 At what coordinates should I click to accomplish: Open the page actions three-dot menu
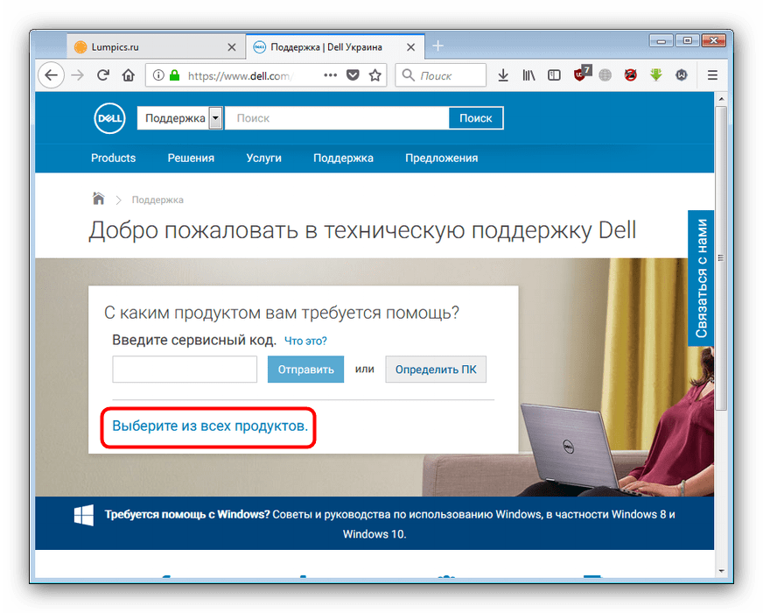[330, 75]
